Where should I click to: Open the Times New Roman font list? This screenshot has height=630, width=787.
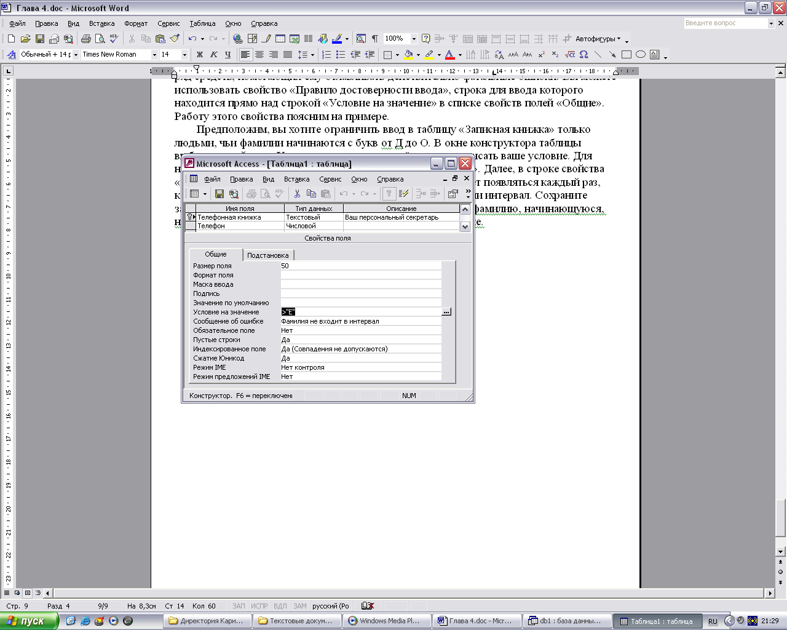154,55
